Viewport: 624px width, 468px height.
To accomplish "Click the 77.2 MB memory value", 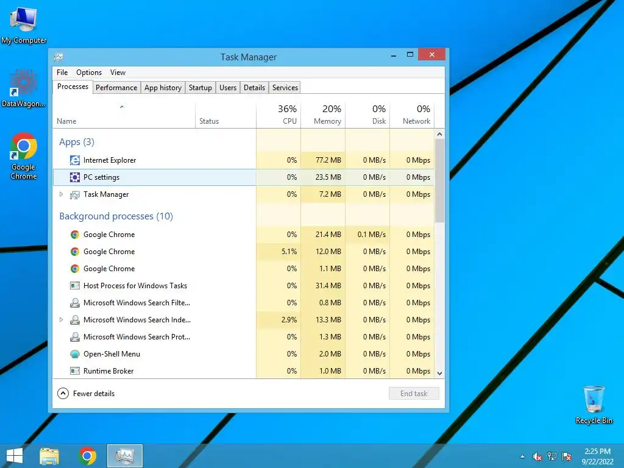I will coord(328,160).
